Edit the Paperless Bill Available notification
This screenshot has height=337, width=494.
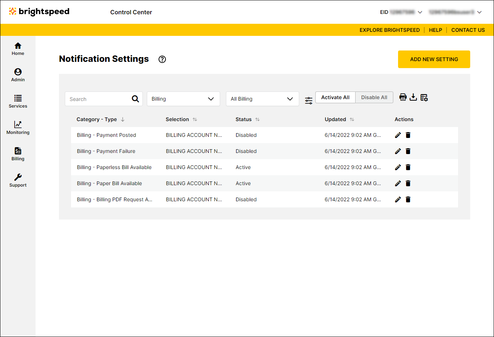(398, 167)
